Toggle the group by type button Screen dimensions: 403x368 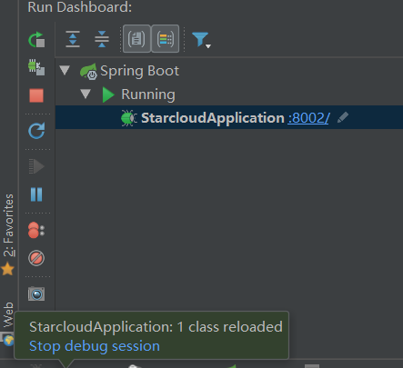pos(136,39)
